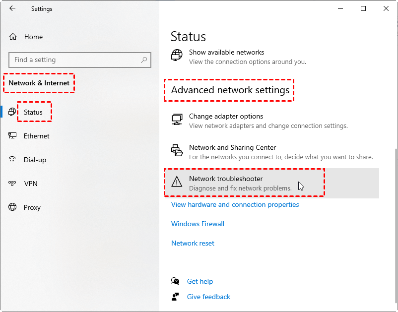Screen dimensions: 398x312
Task: Click the search magnifier icon
Action: [x=144, y=60]
